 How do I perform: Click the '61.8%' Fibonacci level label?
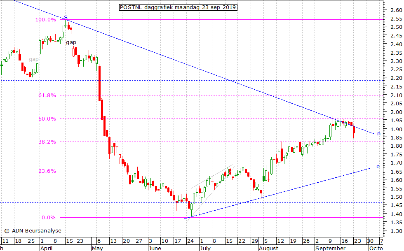(47, 95)
